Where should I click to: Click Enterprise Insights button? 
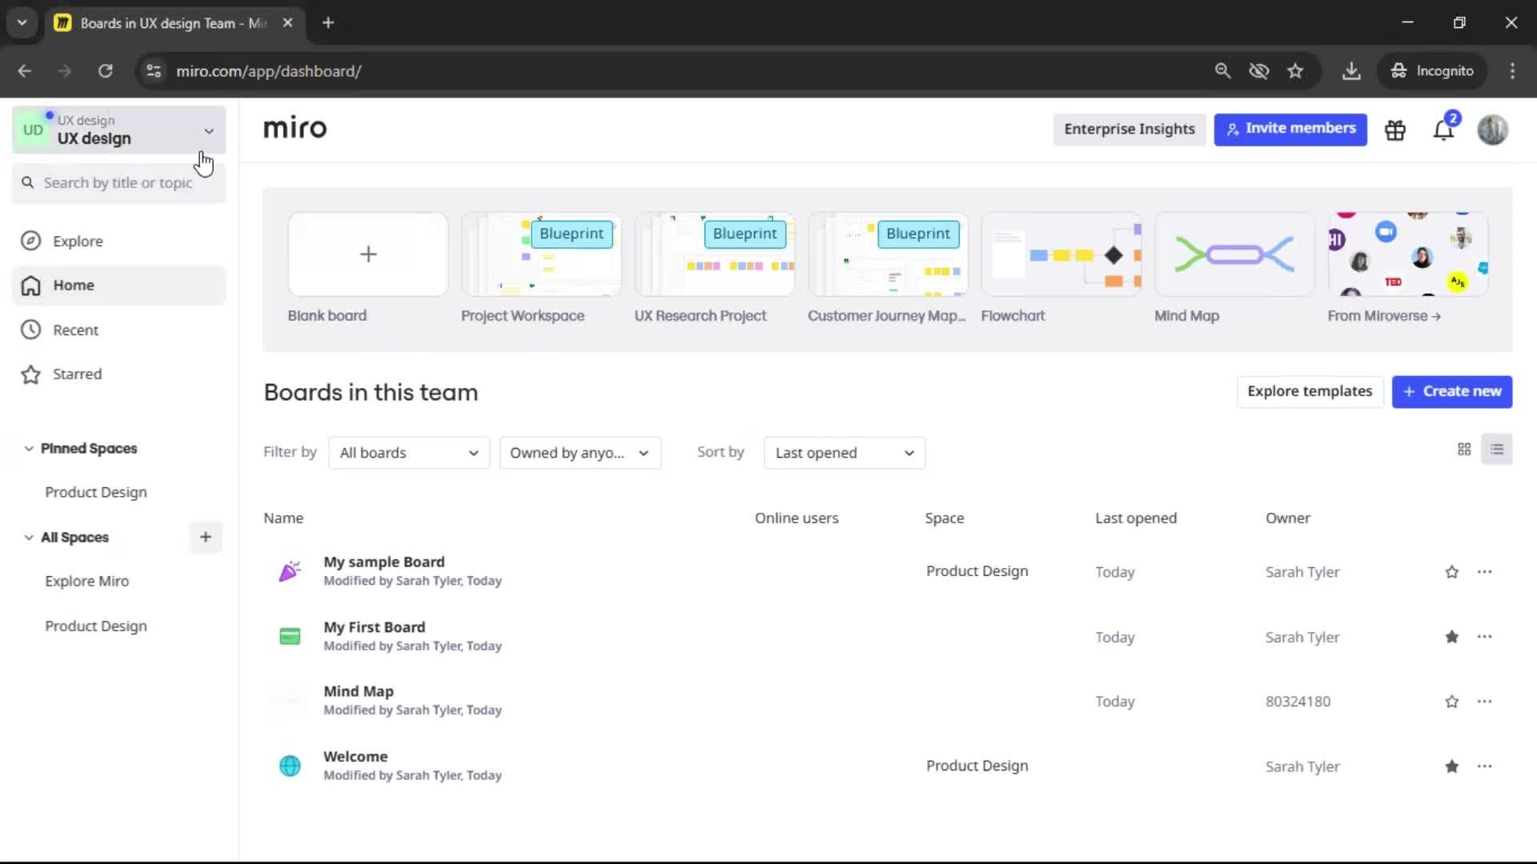point(1130,129)
